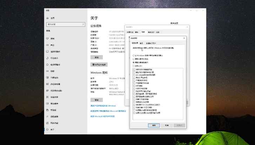Open the 声音 sound settings page
Viewport: 255px width, 145px height.
click(52, 45)
